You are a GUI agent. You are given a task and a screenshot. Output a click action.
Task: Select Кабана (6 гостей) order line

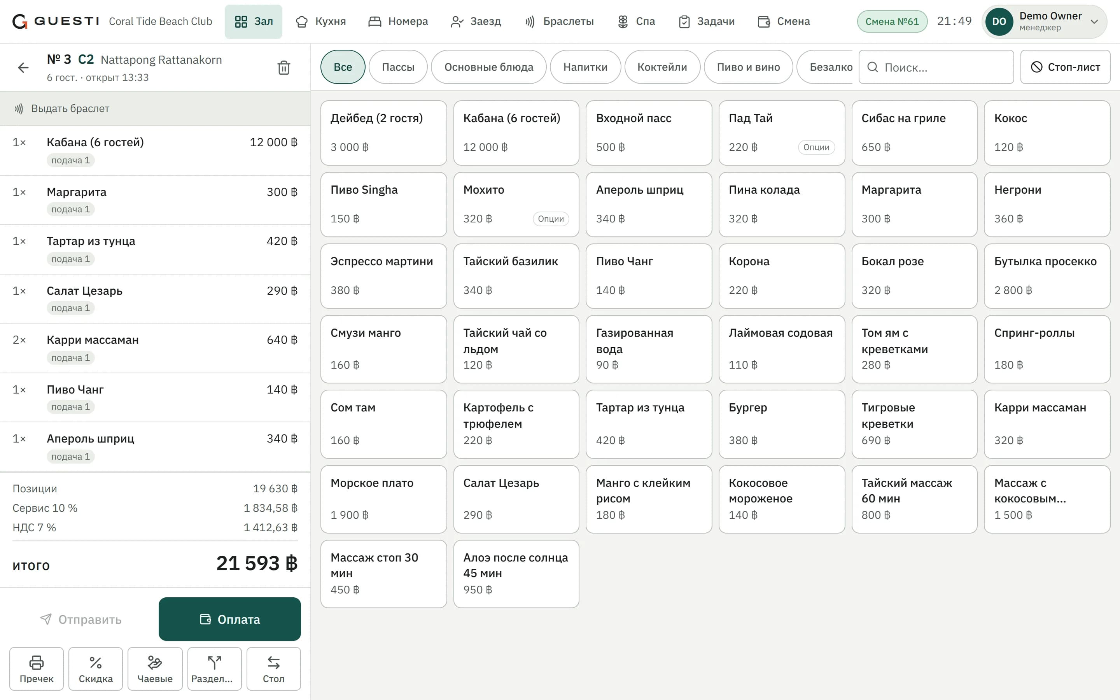[x=155, y=150]
